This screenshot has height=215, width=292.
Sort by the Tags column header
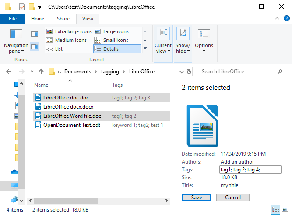tap(117, 85)
